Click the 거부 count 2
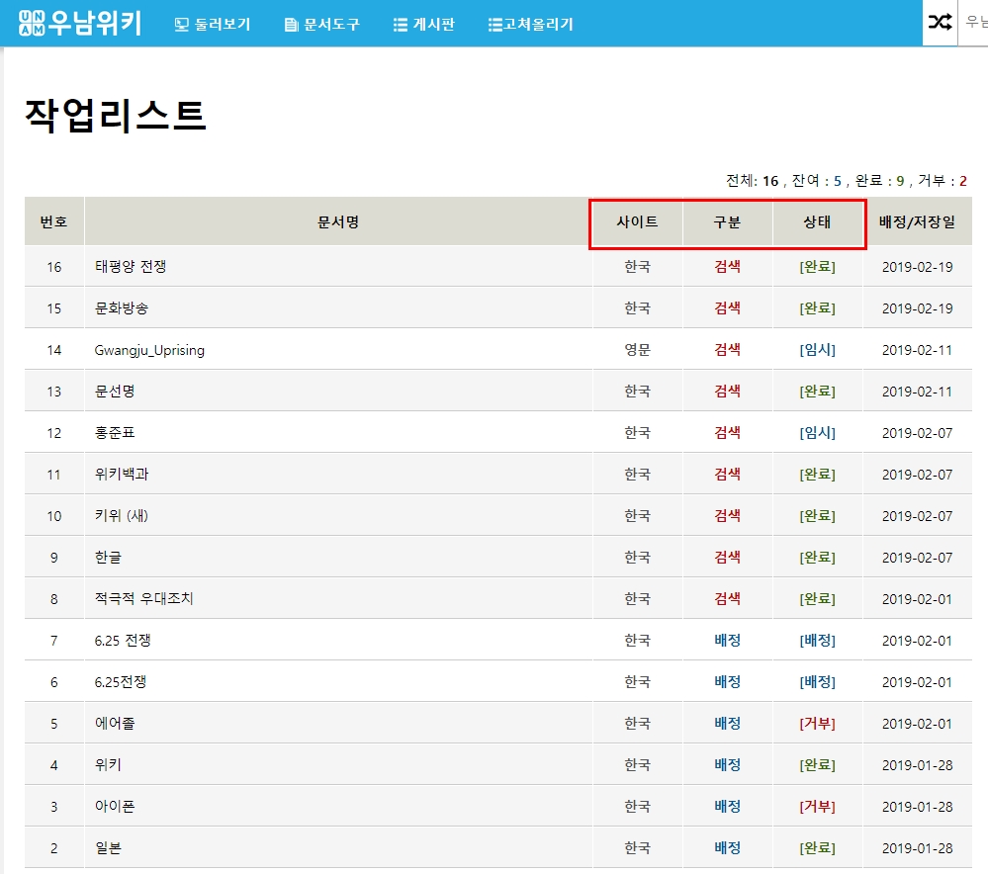Viewport: 988px width, 874px height. 963,182
